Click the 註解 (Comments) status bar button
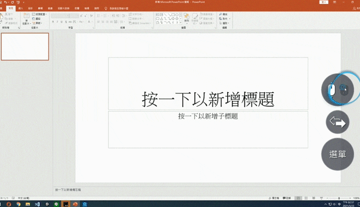 (x=287, y=198)
